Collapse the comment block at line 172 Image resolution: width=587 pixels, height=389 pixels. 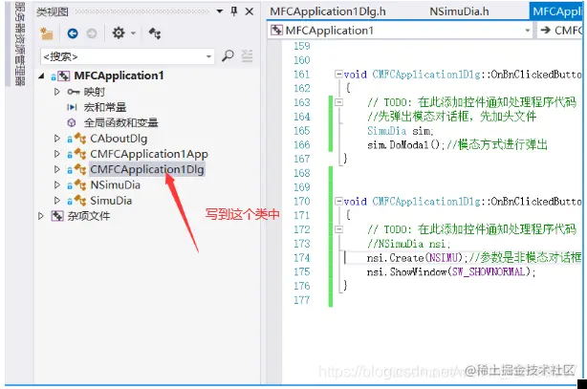(338, 229)
